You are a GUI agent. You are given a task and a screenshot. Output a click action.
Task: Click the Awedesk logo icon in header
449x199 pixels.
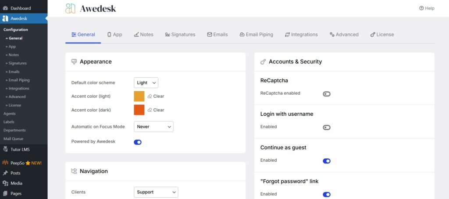click(x=70, y=8)
